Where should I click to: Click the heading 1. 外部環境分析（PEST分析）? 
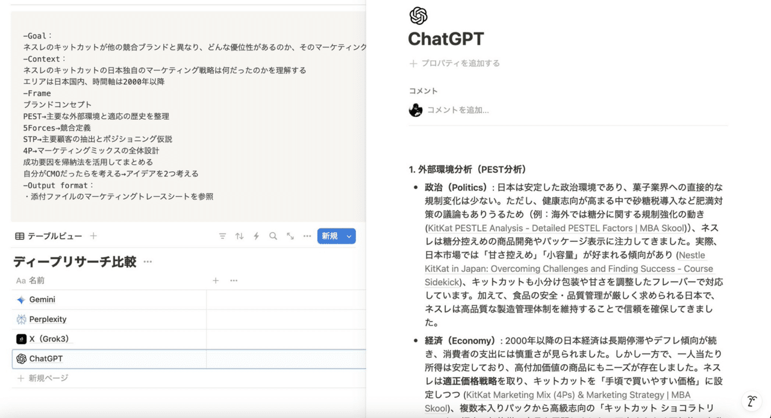468,169
